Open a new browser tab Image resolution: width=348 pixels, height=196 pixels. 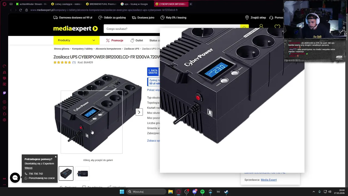tap(191, 4)
